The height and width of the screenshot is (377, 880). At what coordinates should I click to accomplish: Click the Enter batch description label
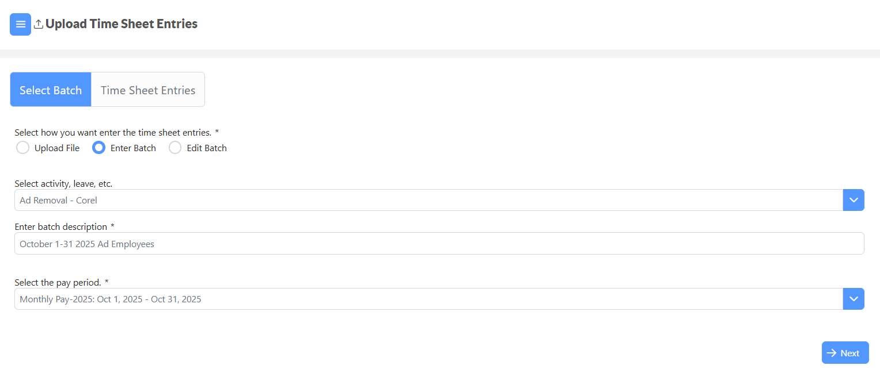pos(65,227)
